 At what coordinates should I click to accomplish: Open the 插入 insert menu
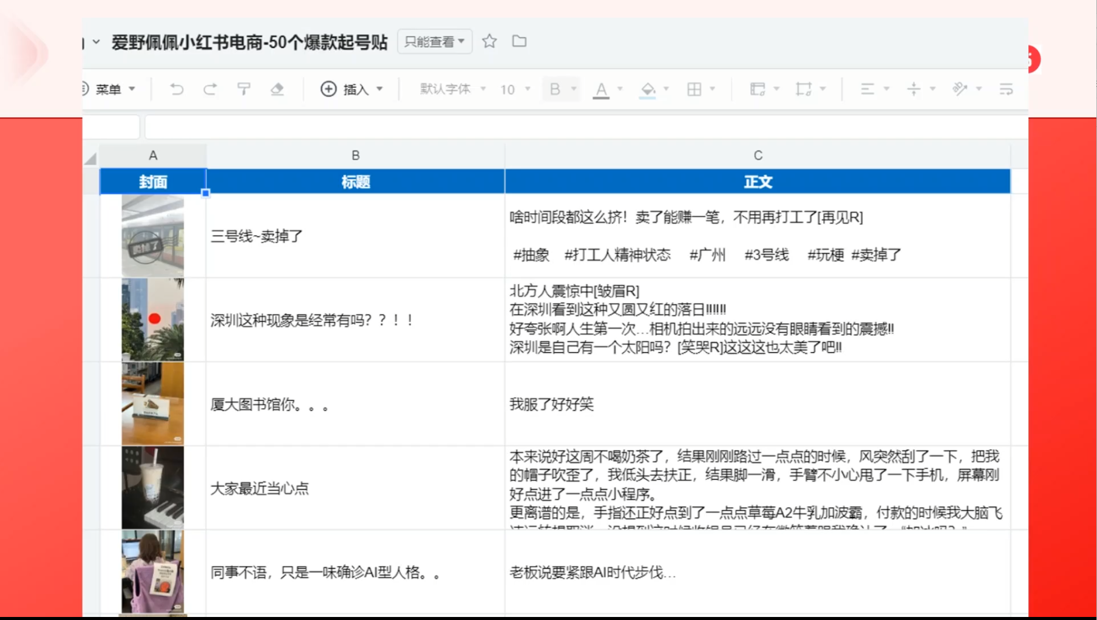click(351, 89)
